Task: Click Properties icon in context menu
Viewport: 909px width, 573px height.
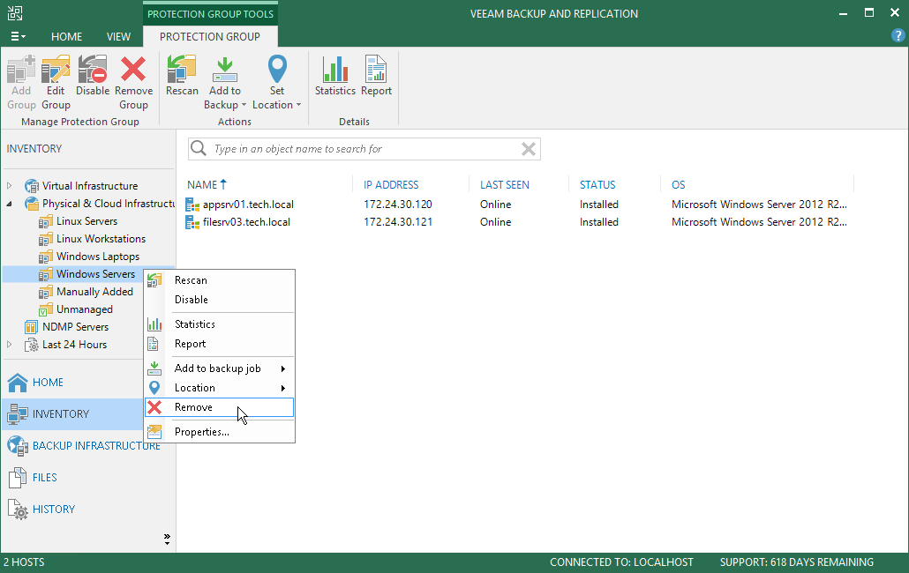Action: 154,432
